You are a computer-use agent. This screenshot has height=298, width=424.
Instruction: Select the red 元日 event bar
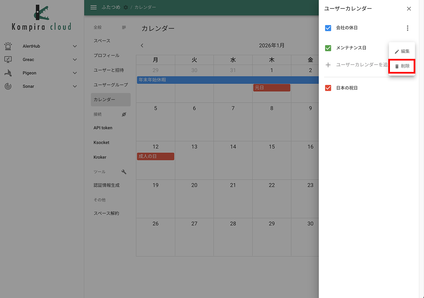coord(271,87)
